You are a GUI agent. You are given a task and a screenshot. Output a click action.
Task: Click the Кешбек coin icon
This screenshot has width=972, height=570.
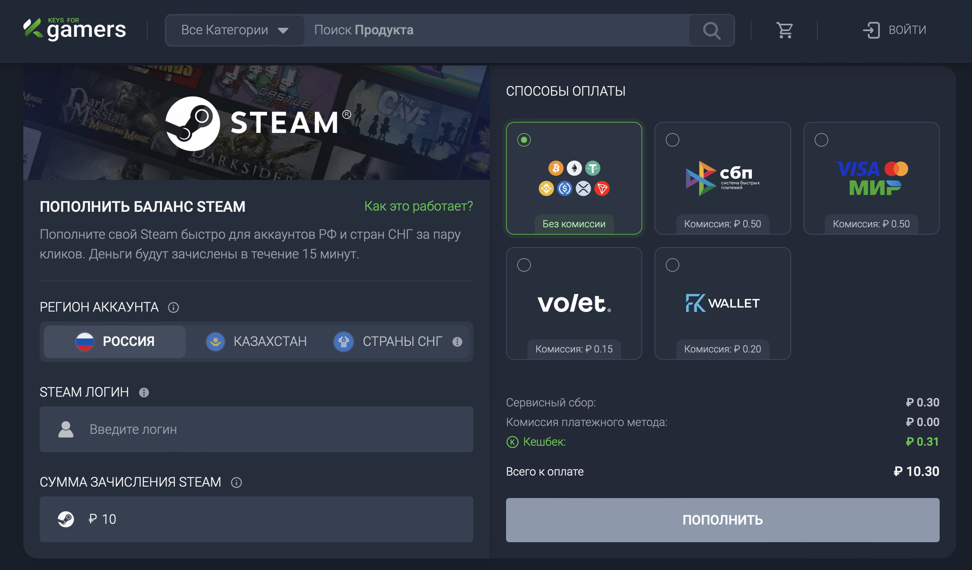coord(512,442)
